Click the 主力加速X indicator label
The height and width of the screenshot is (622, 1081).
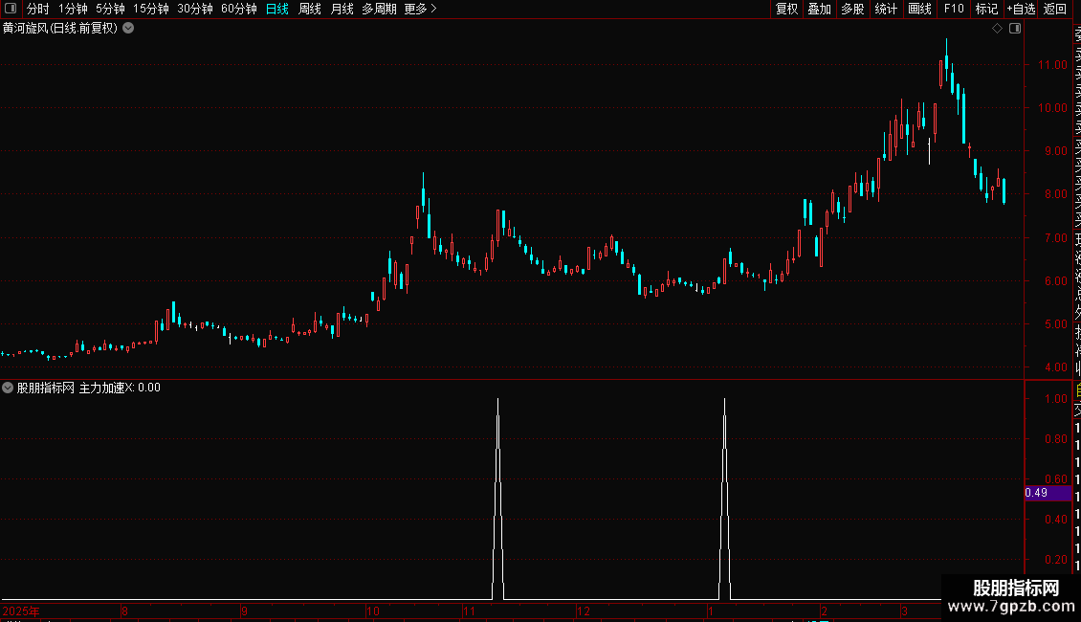click(x=107, y=389)
